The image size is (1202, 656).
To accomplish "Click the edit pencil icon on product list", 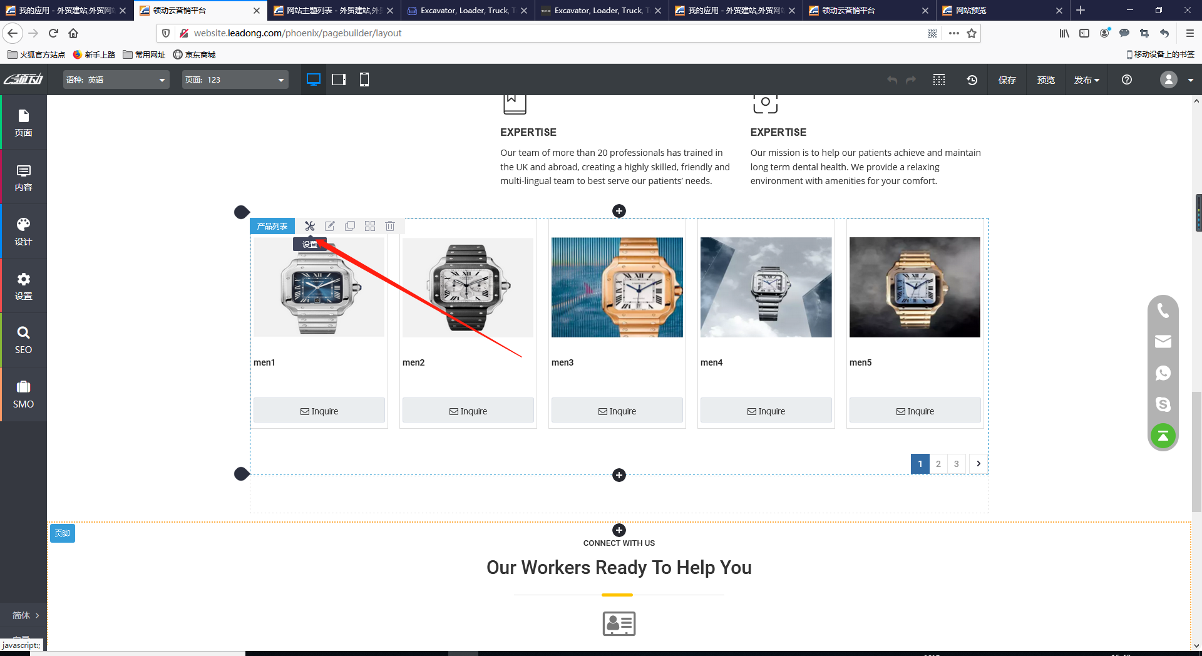I will click(x=330, y=226).
